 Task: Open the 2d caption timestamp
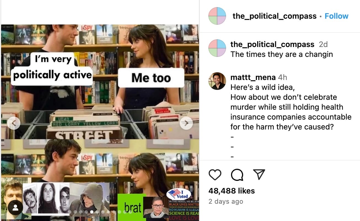click(323, 44)
